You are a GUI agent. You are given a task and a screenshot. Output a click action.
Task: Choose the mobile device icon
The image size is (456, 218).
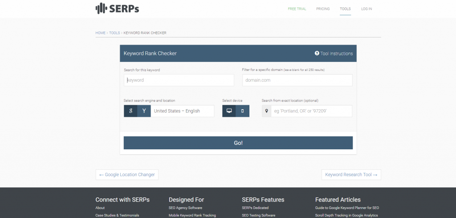click(242, 111)
